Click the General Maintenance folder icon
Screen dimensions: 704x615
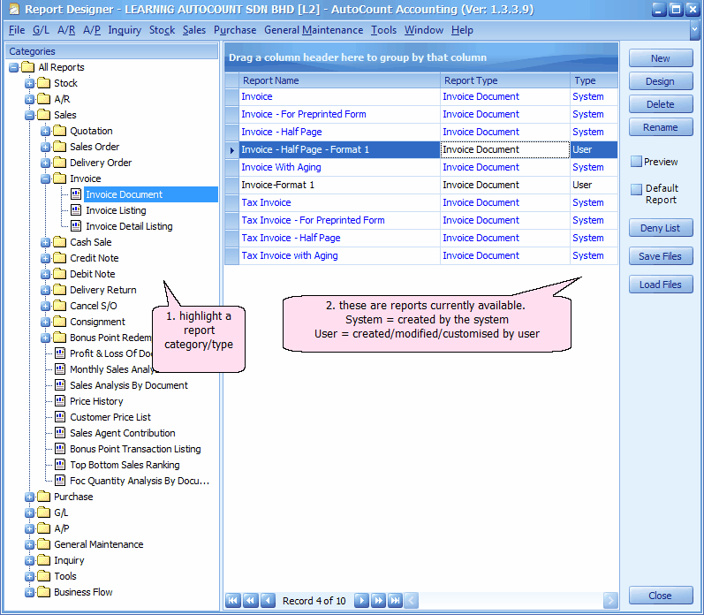pyautogui.click(x=44, y=544)
